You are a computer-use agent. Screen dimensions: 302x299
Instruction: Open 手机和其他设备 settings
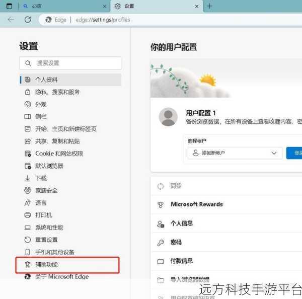[70, 252]
